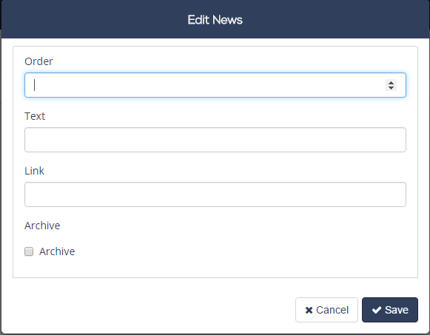
Task: Select the Text field label
Action: [x=35, y=116]
